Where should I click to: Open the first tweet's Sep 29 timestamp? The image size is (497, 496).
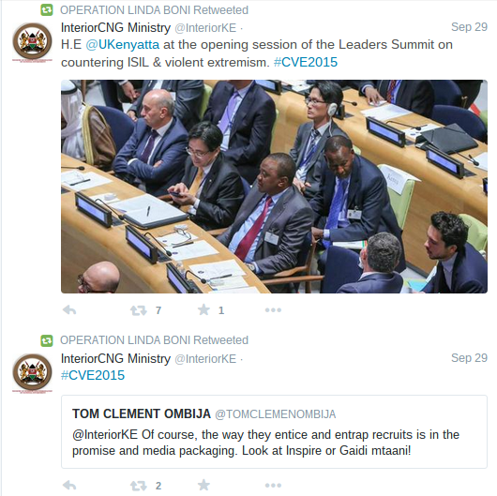tap(469, 27)
